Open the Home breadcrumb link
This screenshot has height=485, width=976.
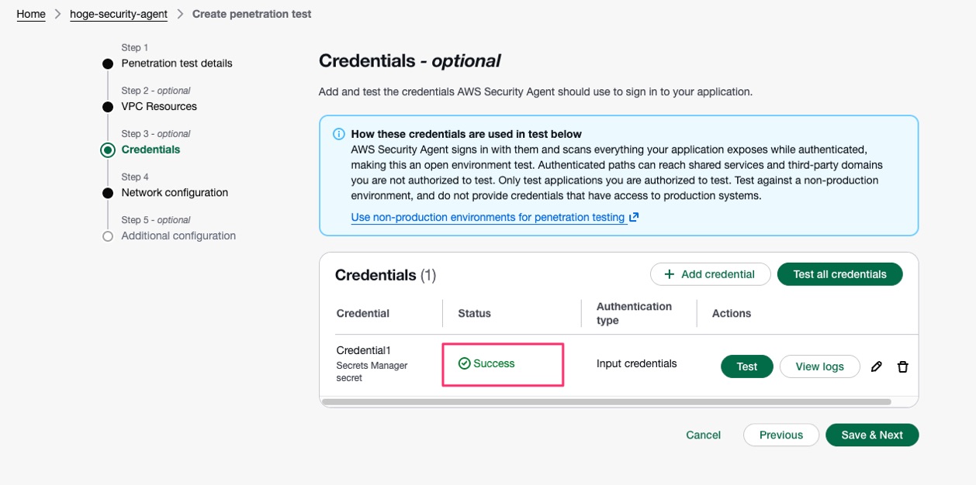tap(31, 14)
